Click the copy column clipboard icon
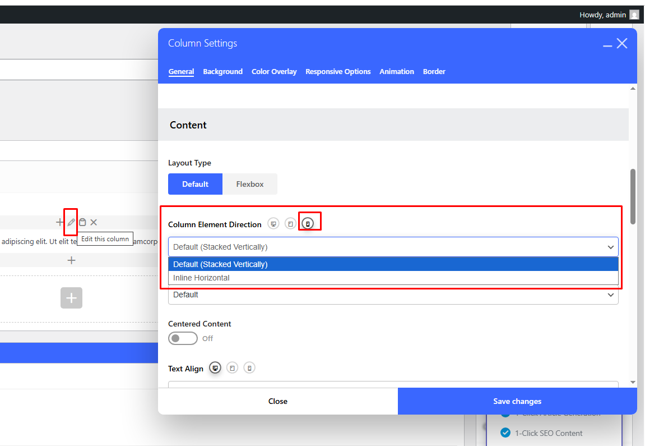 (82, 222)
